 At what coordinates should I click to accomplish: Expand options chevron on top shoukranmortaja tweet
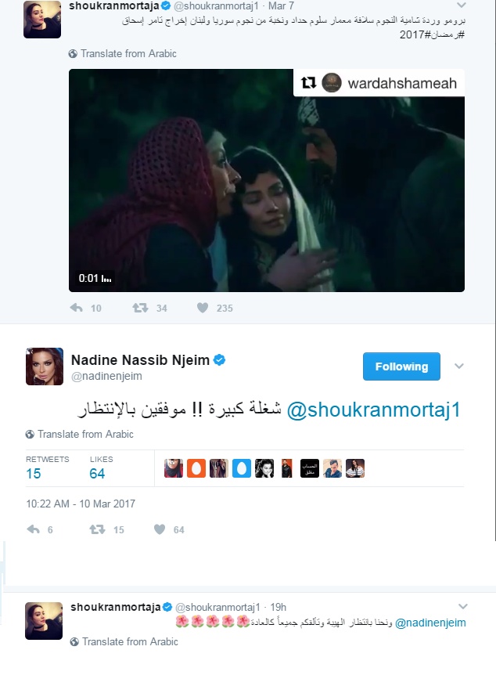[461, 5]
